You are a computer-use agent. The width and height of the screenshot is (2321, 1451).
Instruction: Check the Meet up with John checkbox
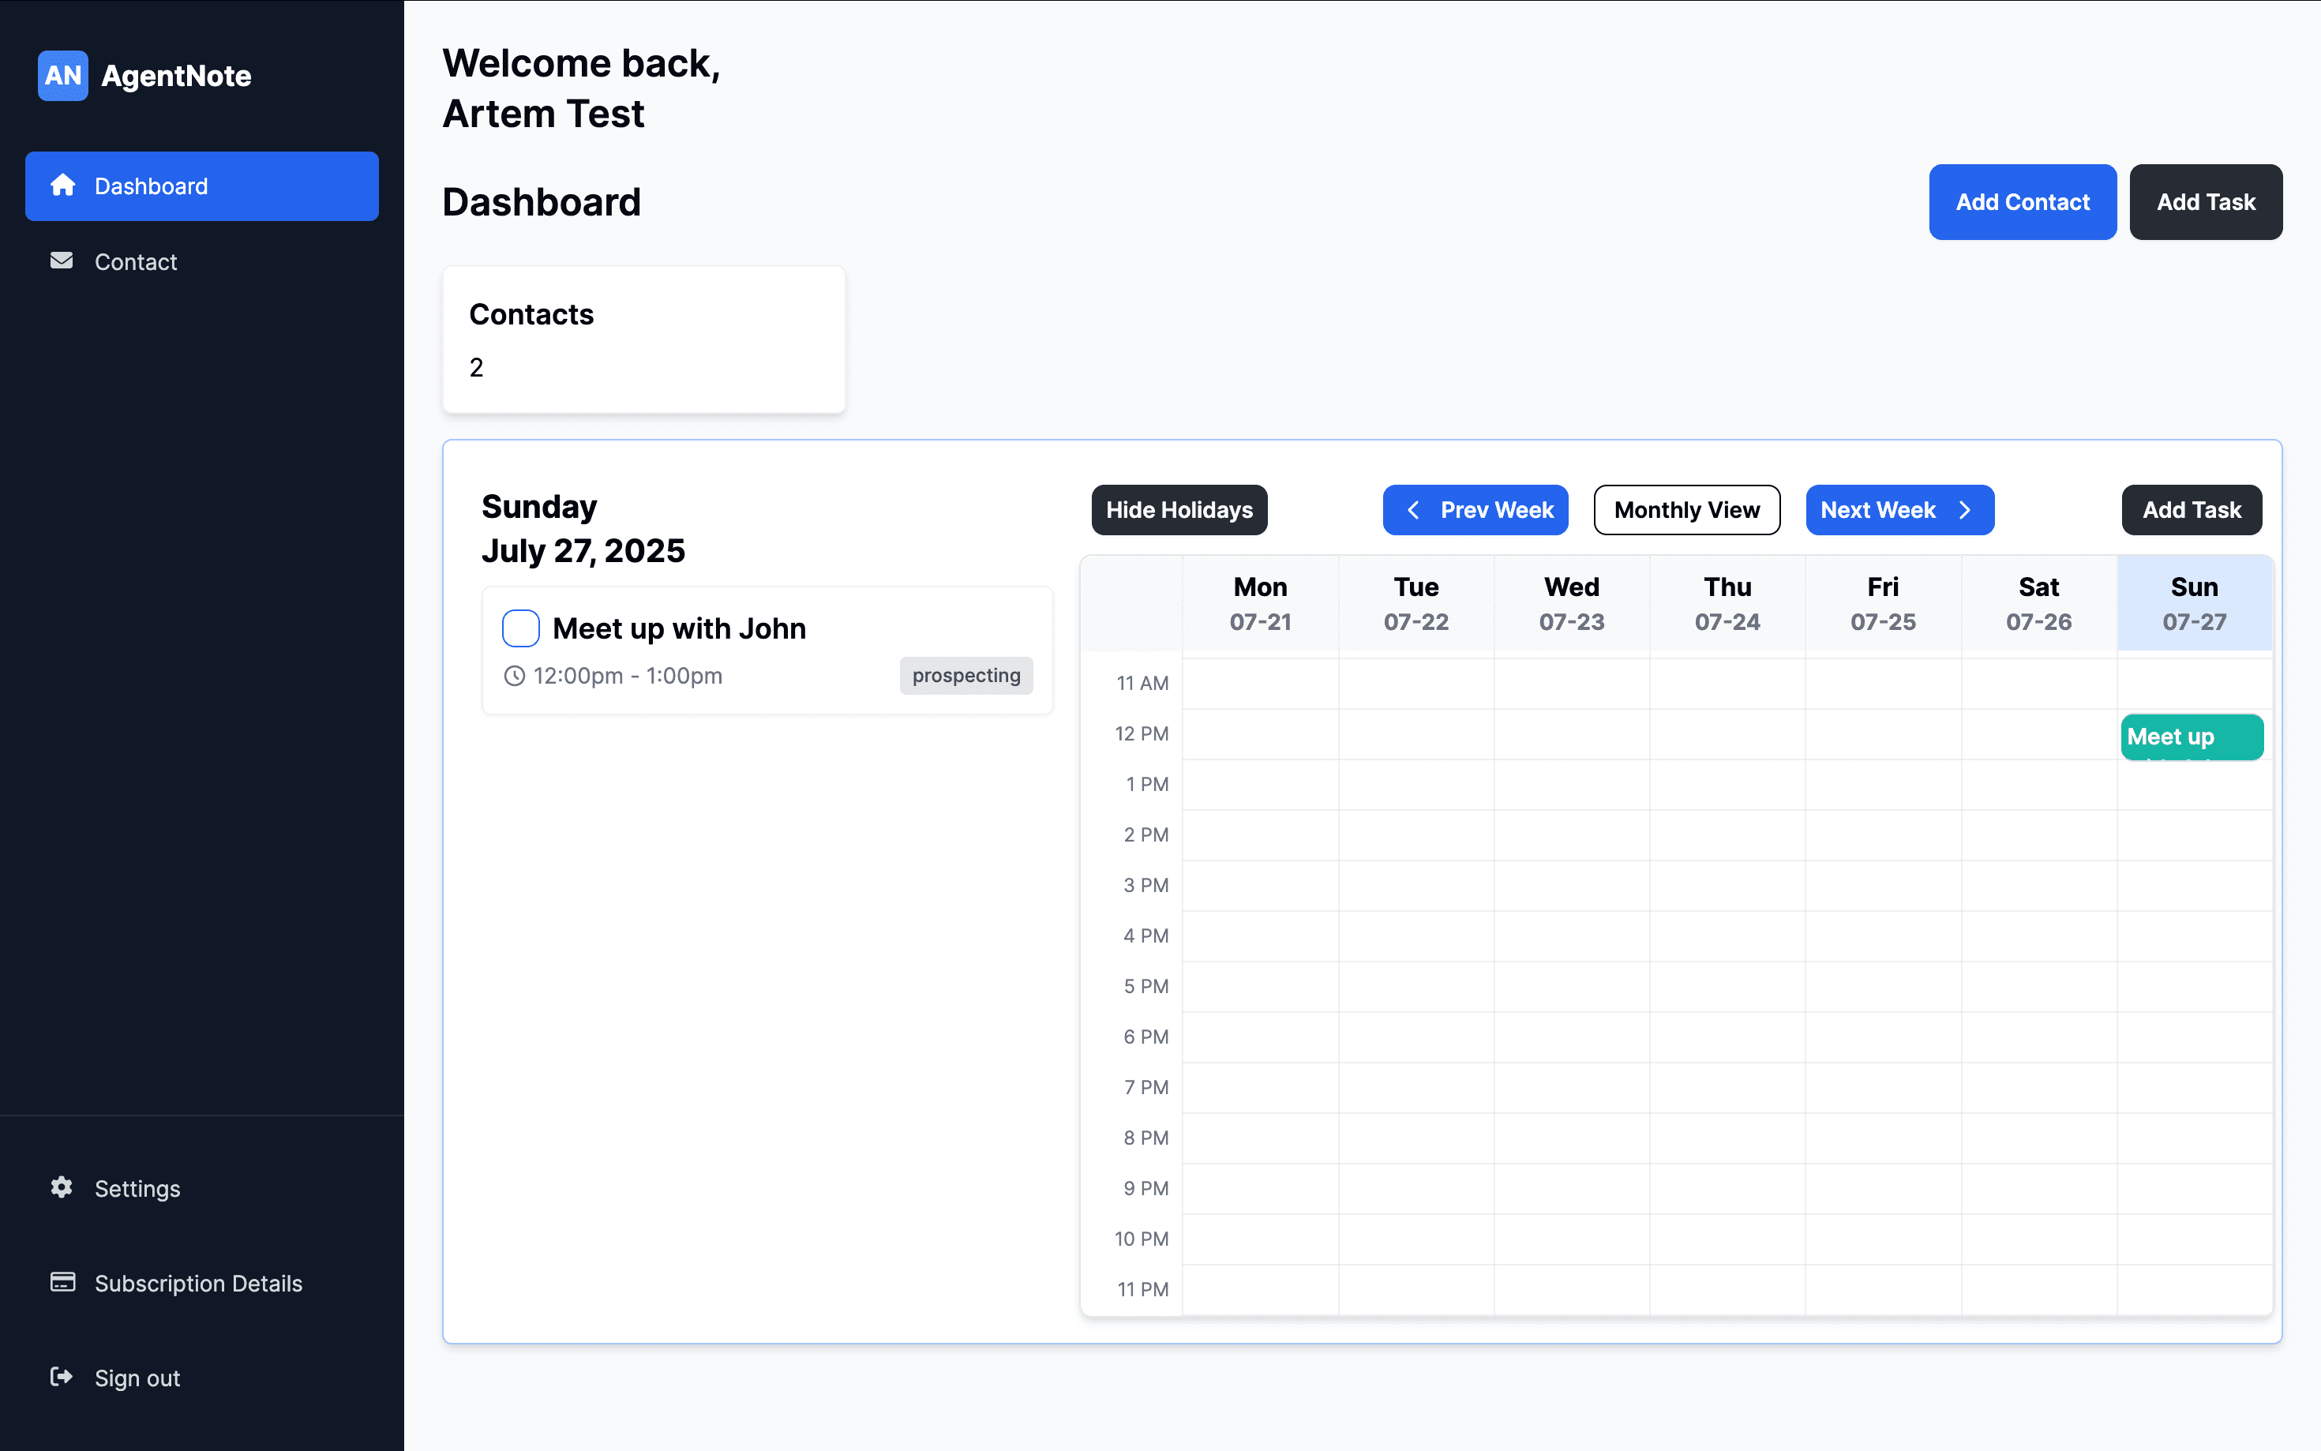coord(521,628)
